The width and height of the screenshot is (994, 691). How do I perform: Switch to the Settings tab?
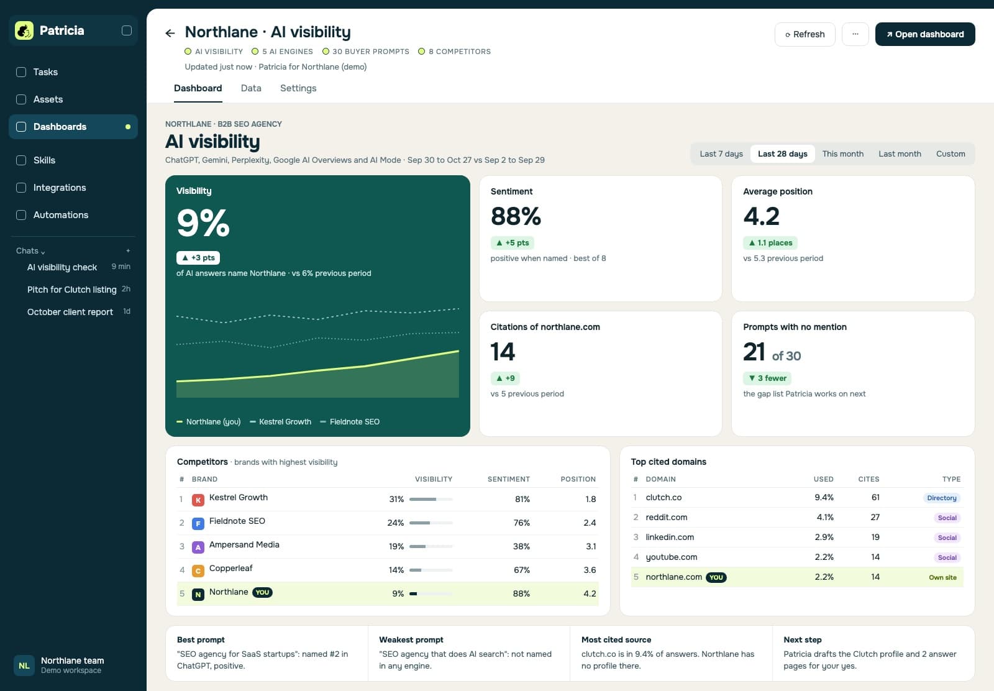tap(298, 88)
